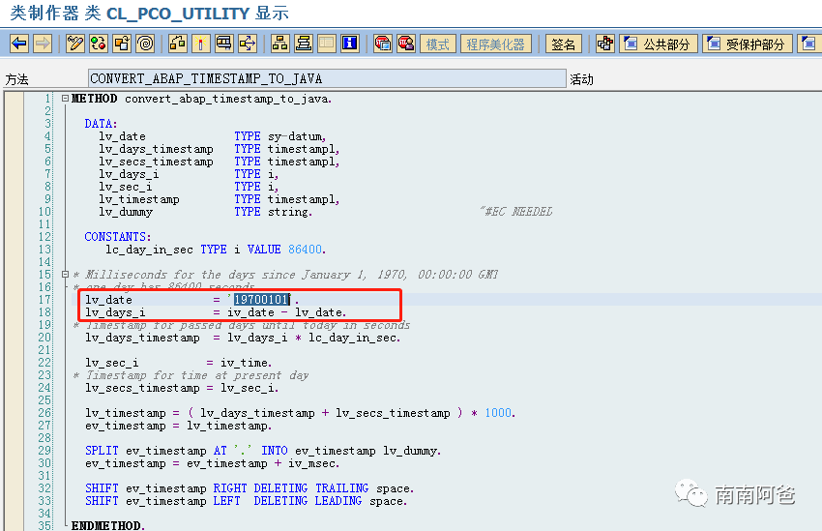Click the Back arrow toolbar icon

coord(19,44)
